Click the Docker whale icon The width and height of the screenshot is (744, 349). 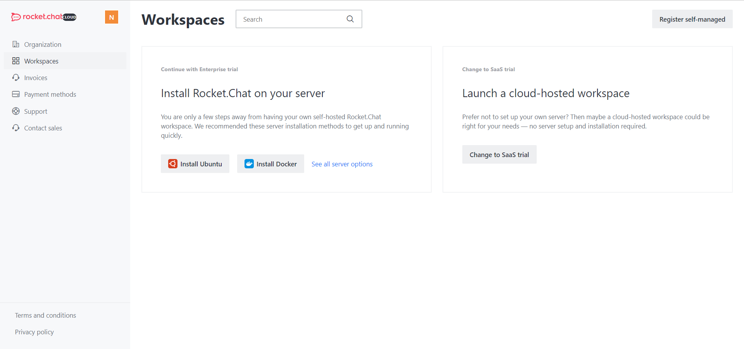point(249,164)
